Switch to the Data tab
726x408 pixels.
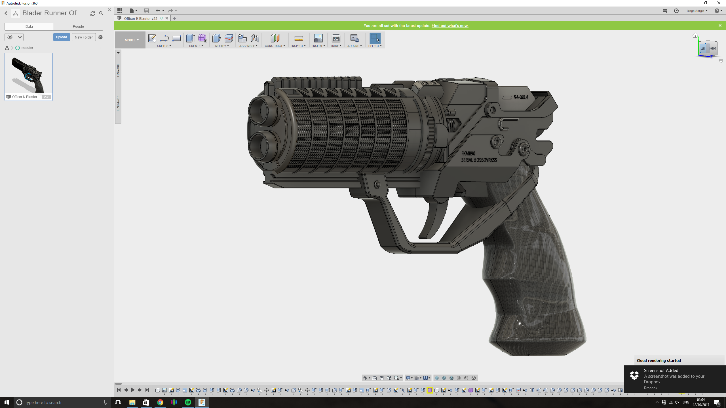point(29,26)
